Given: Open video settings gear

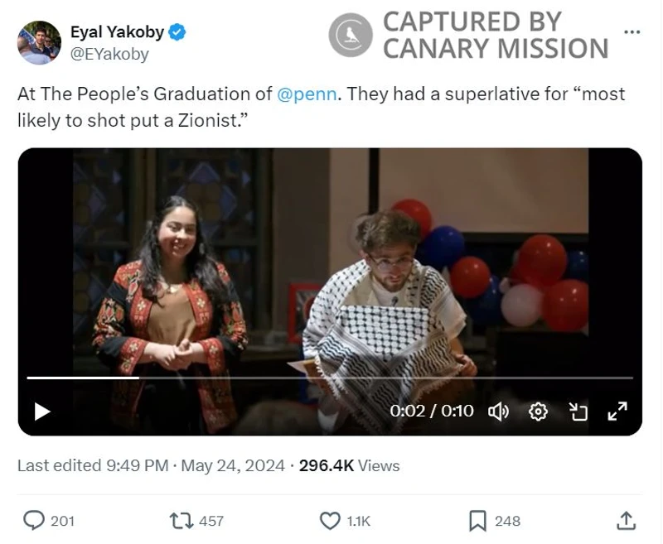Looking at the screenshot, I should 538,411.
